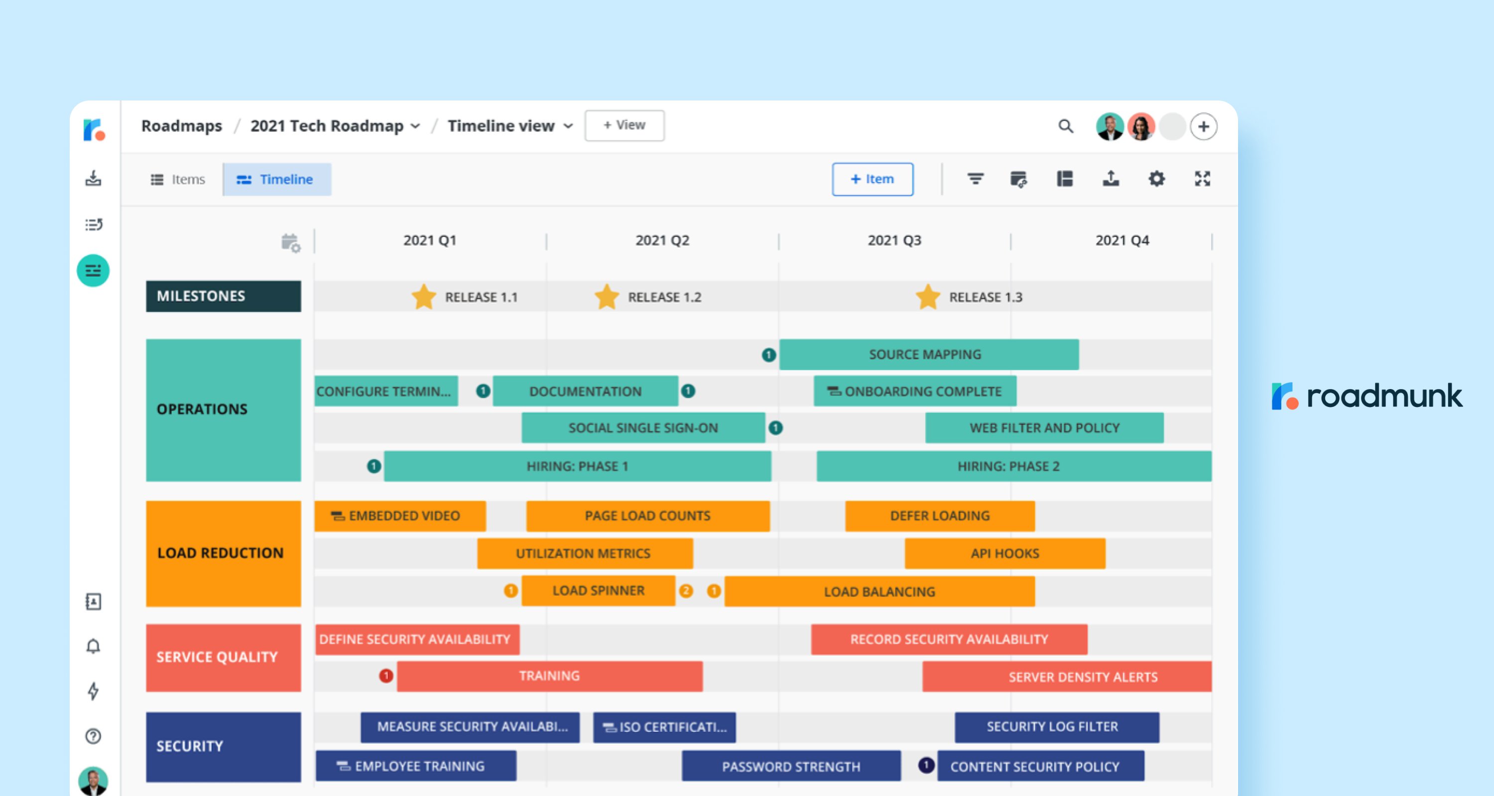Open the Timeline view dropdown
Screen dimensions: 1494x796
click(567, 126)
